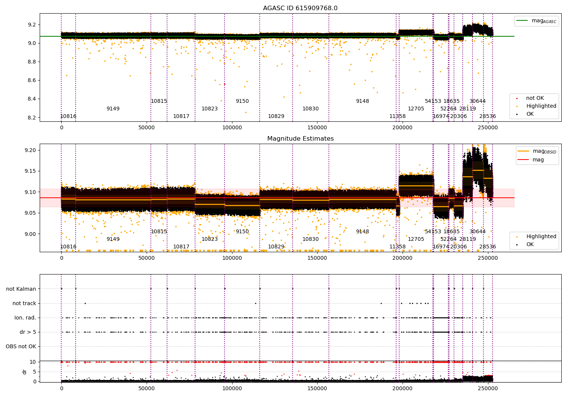Click the 100000 x-tick under the top plot
The image size is (567, 397).
(x=232, y=128)
